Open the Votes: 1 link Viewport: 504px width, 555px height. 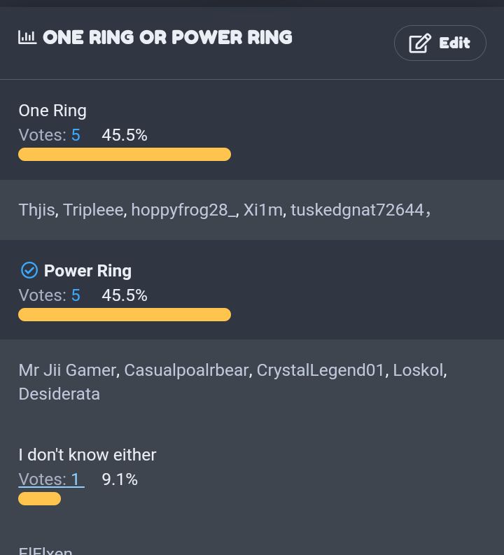[51, 479]
